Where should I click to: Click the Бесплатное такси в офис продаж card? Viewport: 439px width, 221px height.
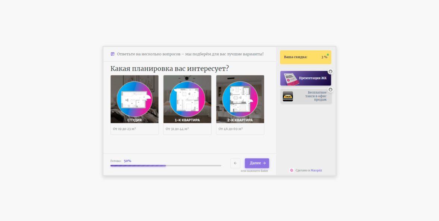(x=306, y=96)
